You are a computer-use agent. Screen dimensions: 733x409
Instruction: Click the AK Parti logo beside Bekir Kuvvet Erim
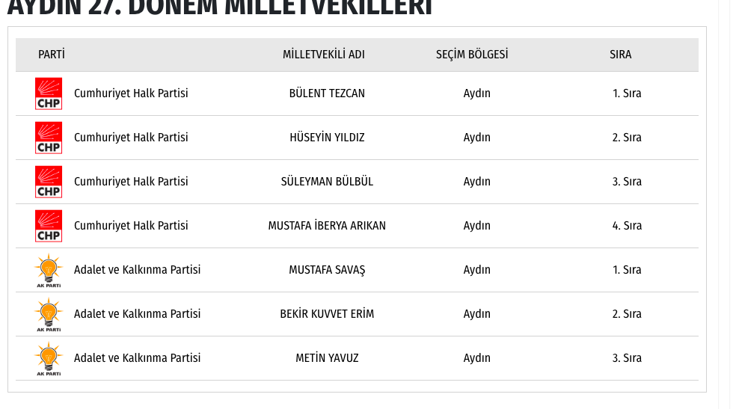(49, 314)
